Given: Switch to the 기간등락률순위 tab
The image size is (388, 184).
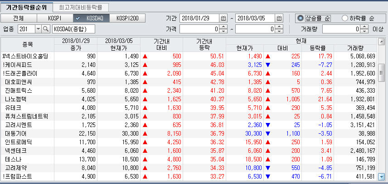Looking at the screenshot, I should coord(26,7).
